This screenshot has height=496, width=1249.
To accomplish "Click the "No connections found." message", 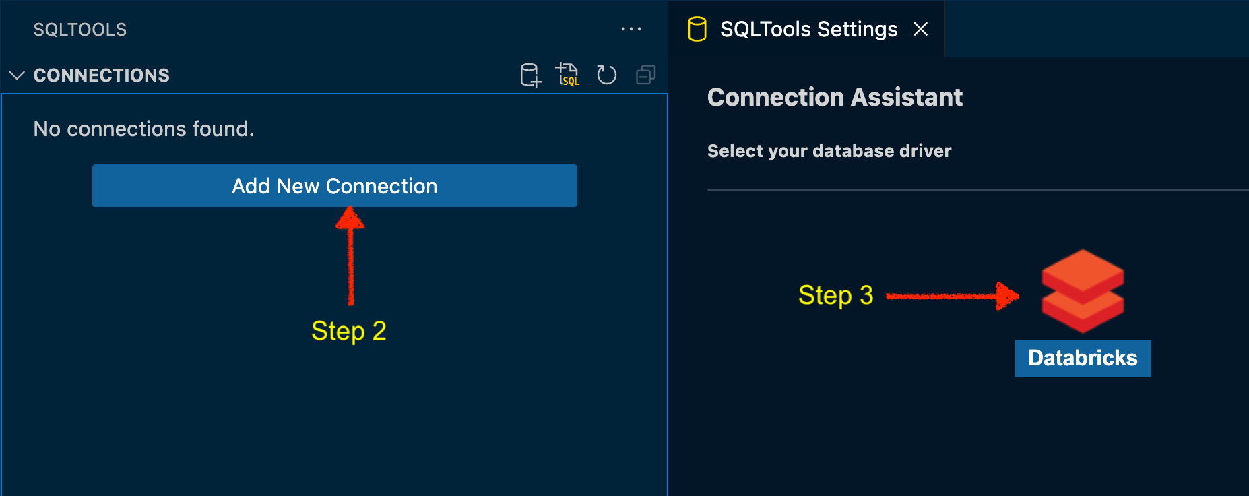I will (x=144, y=129).
